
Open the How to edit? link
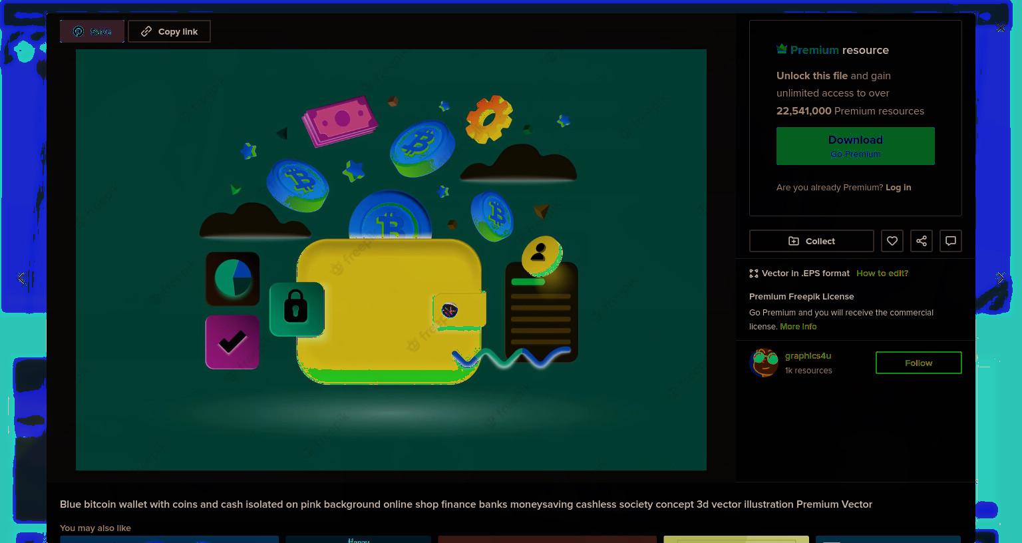(882, 273)
